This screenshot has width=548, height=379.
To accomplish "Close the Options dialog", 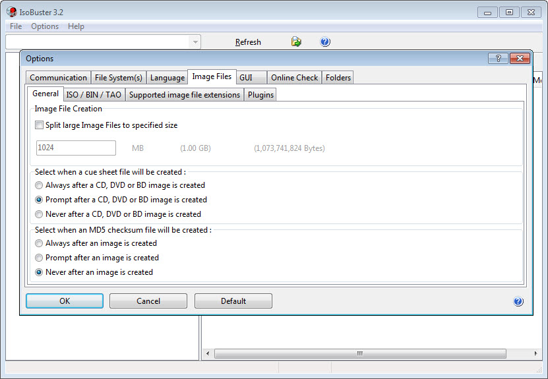I will pyautogui.click(x=520, y=59).
